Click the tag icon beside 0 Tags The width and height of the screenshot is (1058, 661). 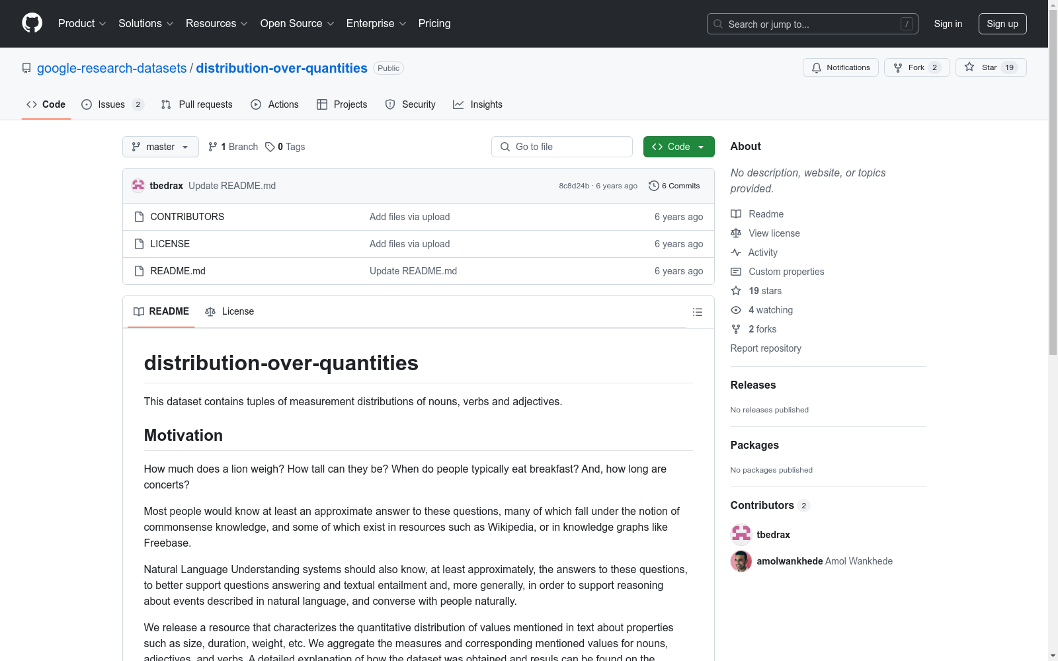pos(270,147)
